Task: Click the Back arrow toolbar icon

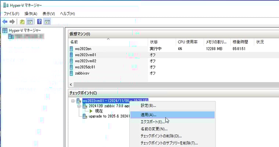Action: point(5,22)
